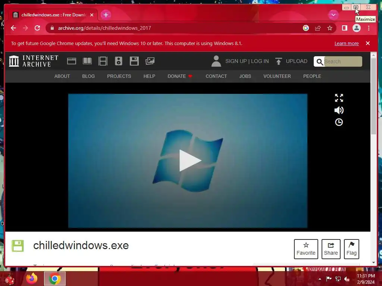This screenshot has width=382, height=286.
Task: Click the Flag button
Action: tap(351, 249)
